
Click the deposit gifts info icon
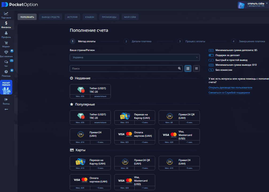tap(211, 55)
